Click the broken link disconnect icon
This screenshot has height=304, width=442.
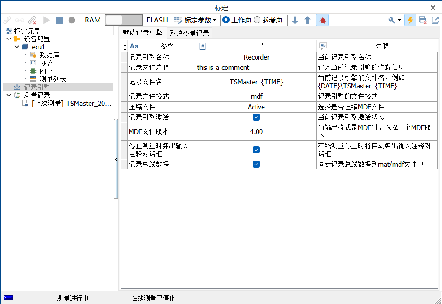[31, 20]
